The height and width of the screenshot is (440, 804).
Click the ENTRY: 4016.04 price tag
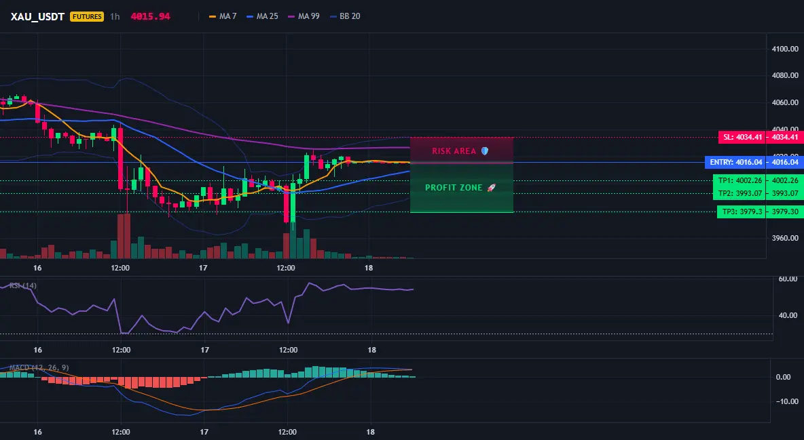[735, 163]
